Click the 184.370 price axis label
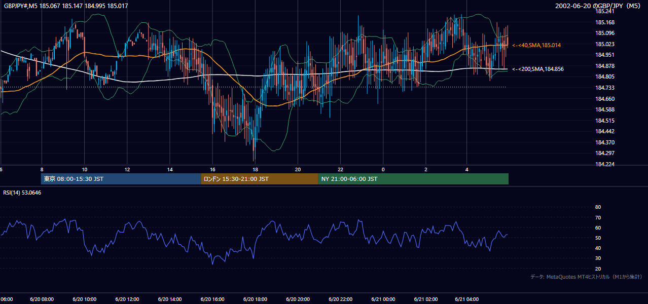This screenshot has height=304, width=648. coord(605,142)
